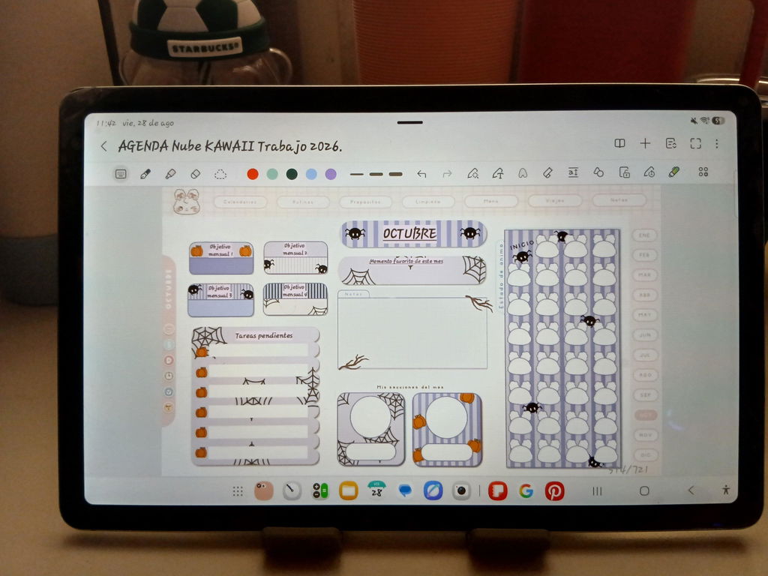Pick the eraser tool

click(195, 174)
